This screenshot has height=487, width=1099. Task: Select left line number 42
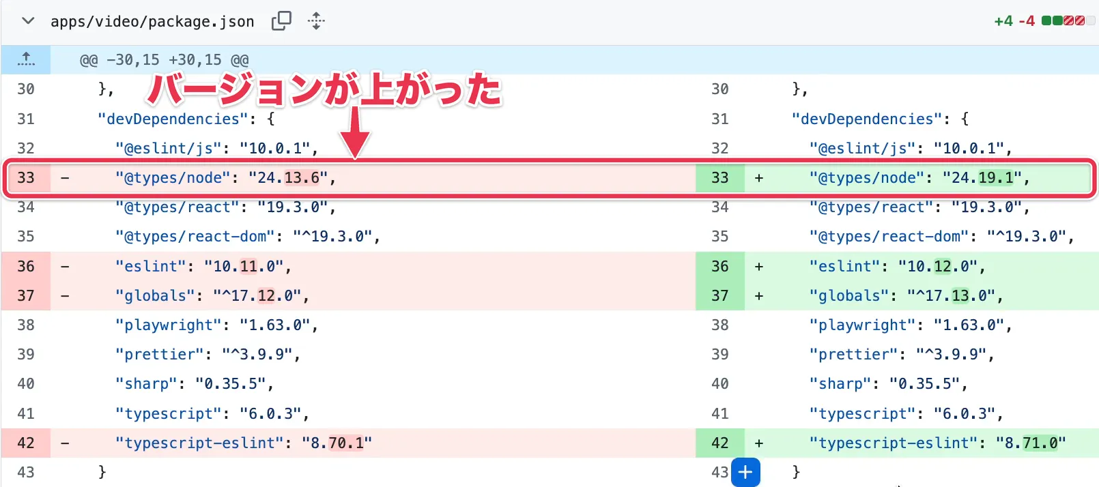pyautogui.click(x=26, y=443)
